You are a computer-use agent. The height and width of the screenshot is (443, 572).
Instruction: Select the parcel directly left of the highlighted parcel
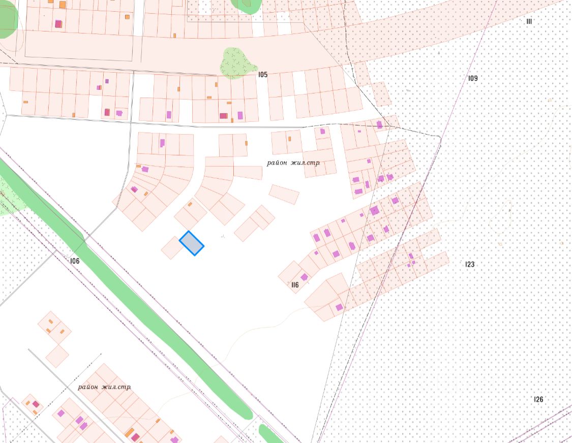172,247
